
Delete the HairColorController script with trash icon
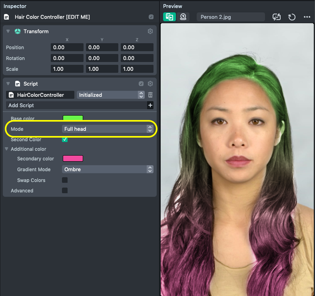tap(150, 95)
